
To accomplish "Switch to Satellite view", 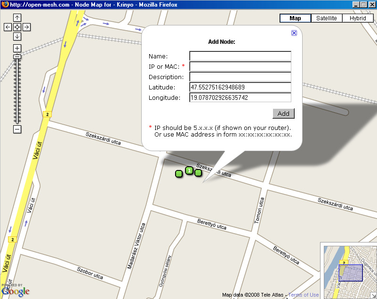I will tap(327, 18).
